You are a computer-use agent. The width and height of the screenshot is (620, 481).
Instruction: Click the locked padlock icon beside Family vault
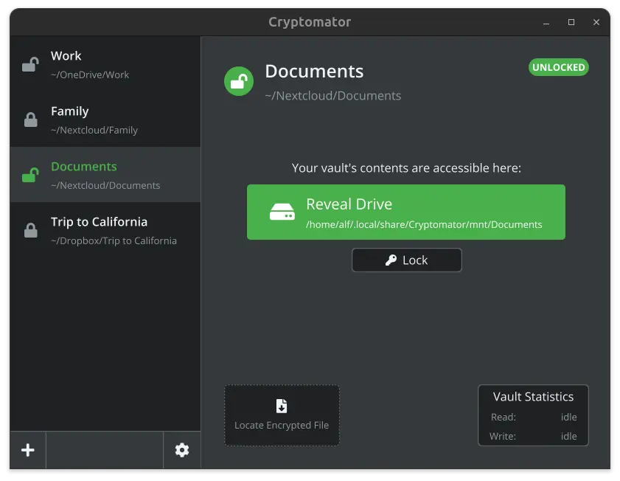[x=30, y=120]
